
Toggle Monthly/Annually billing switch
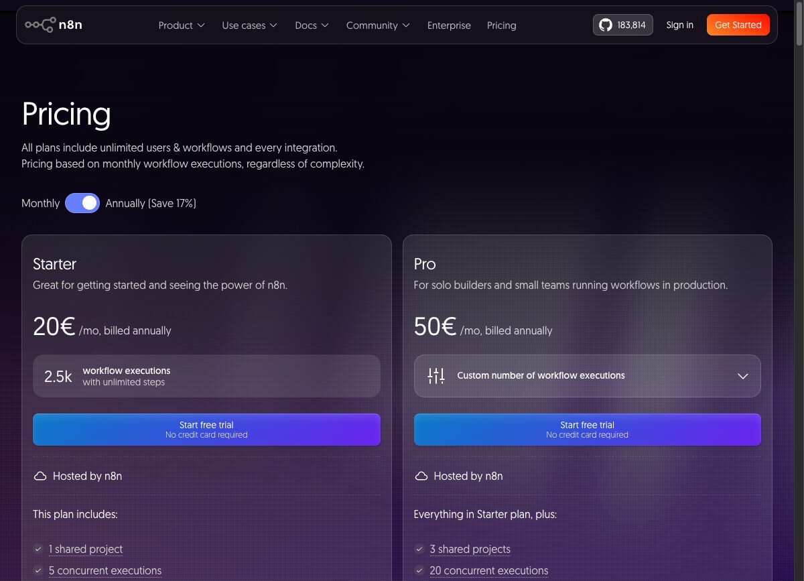[82, 203]
